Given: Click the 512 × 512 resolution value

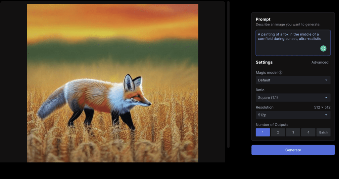Looking at the screenshot, I should click(322, 107).
